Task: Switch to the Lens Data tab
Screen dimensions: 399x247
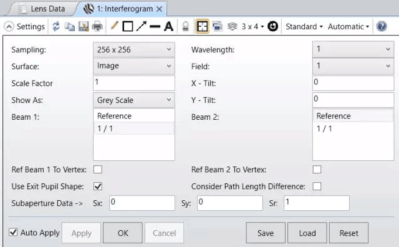Action: (x=43, y=9)
